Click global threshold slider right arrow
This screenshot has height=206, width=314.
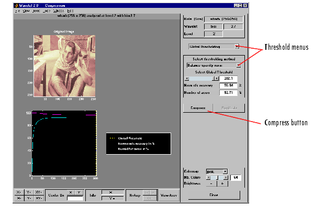[216, 79]
